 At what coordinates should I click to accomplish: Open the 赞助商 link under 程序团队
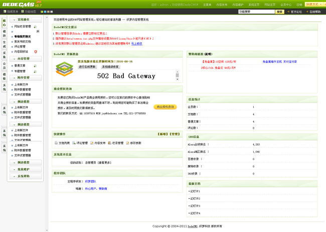point(103,188)
